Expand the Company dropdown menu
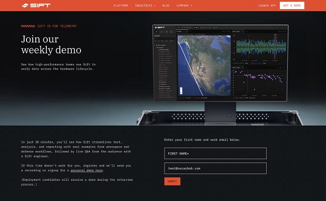The width and height of the screenshot is (326, 201). (184, 6)
